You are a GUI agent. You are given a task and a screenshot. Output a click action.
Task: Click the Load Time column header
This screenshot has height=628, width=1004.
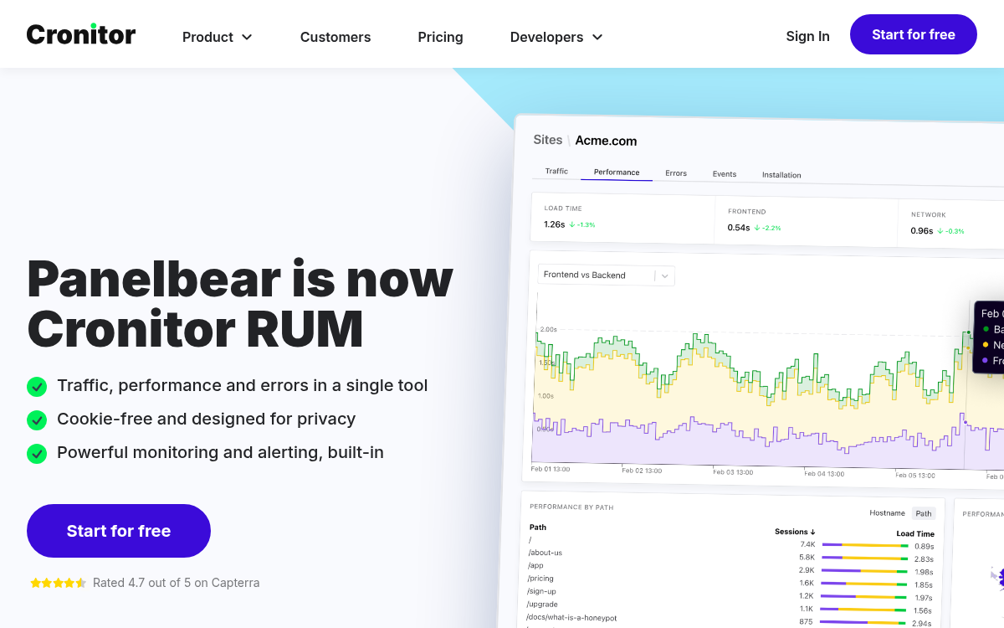pos(915,533)
